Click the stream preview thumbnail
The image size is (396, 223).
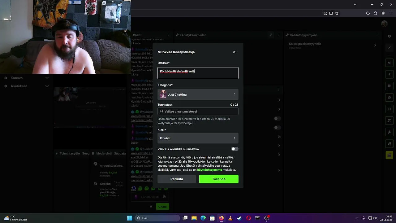pyautogui.click(x=90, y=107)
